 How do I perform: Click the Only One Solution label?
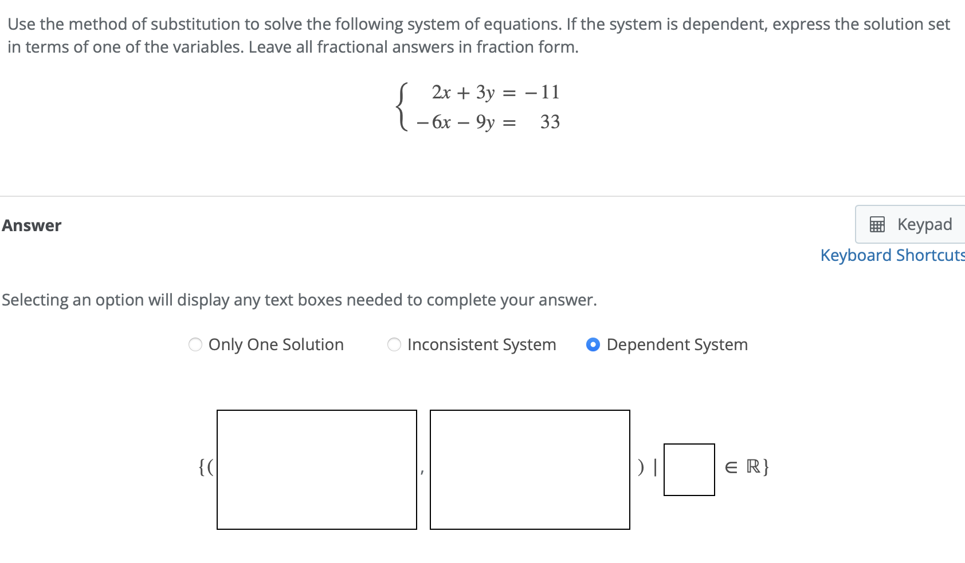(x=276, y=344)
